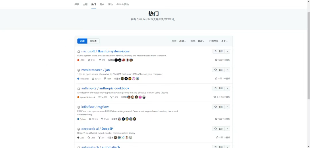Viewport: 310px width, 148px height.
Task: Click the 今日 910 星标 text
Action: 222,60
